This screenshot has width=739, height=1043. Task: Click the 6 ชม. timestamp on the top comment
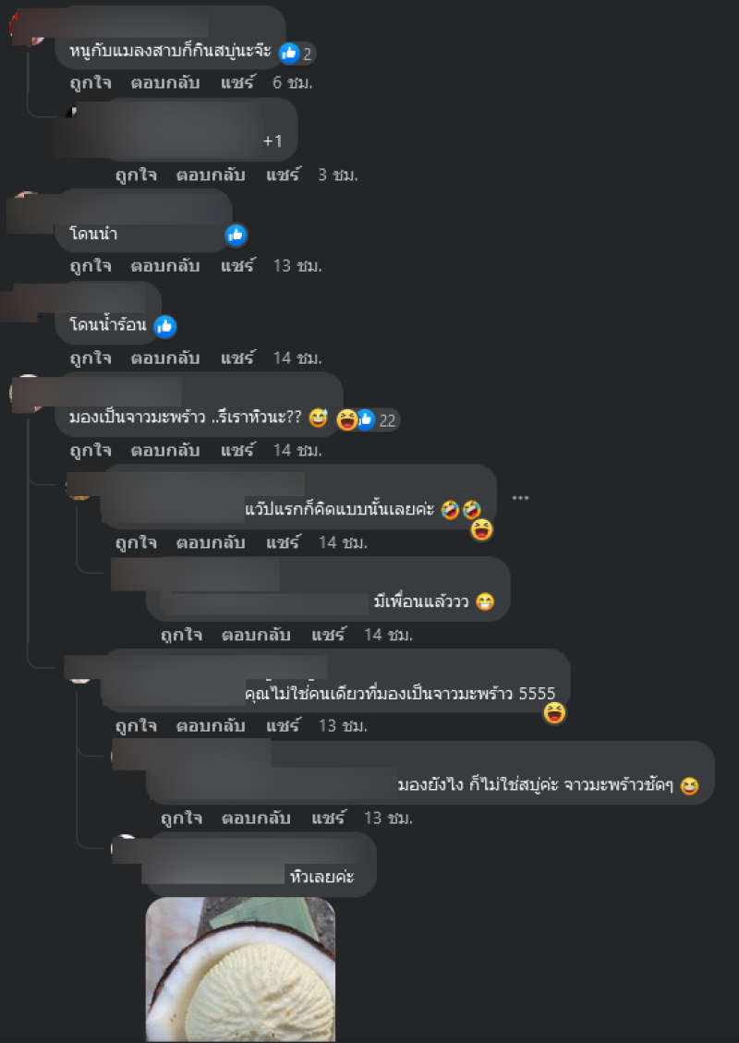(293, 83)
